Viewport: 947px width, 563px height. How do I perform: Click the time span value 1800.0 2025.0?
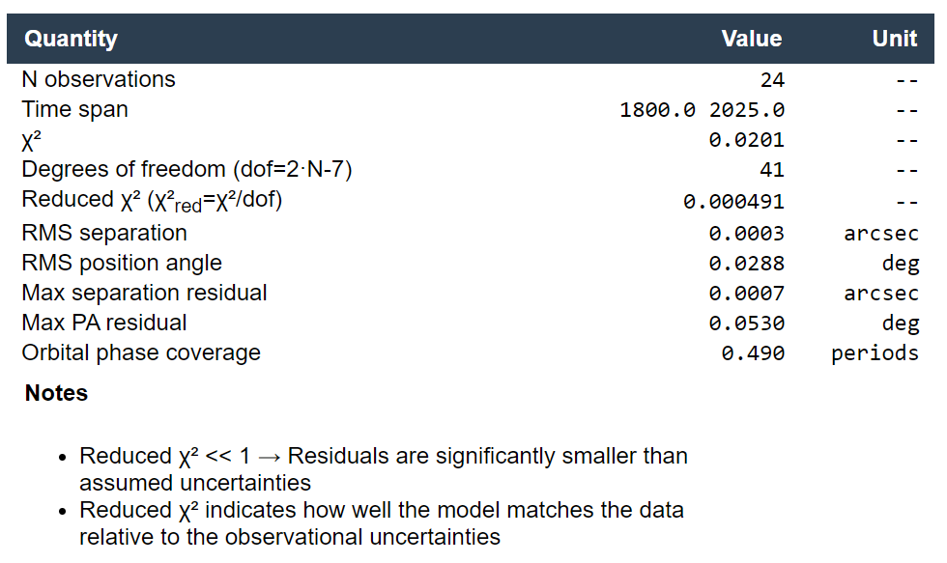(x=702, y=110)
